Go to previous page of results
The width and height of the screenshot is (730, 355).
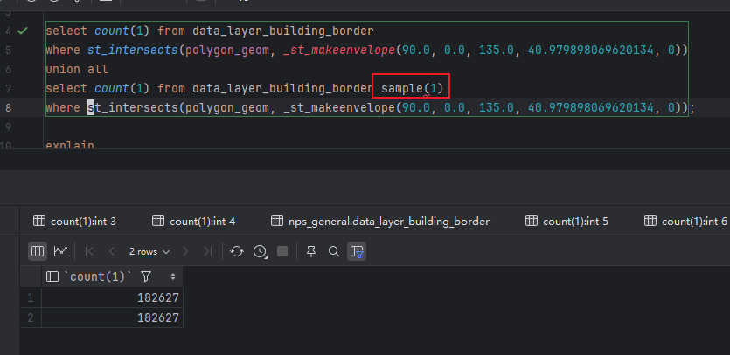111,251
